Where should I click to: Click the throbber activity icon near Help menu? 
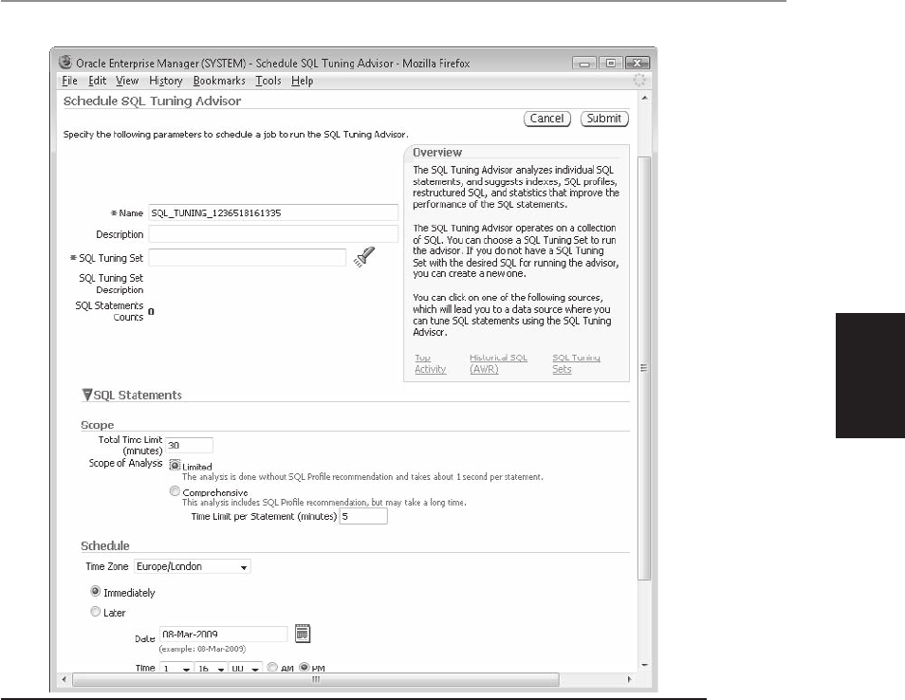coord(639,81)
